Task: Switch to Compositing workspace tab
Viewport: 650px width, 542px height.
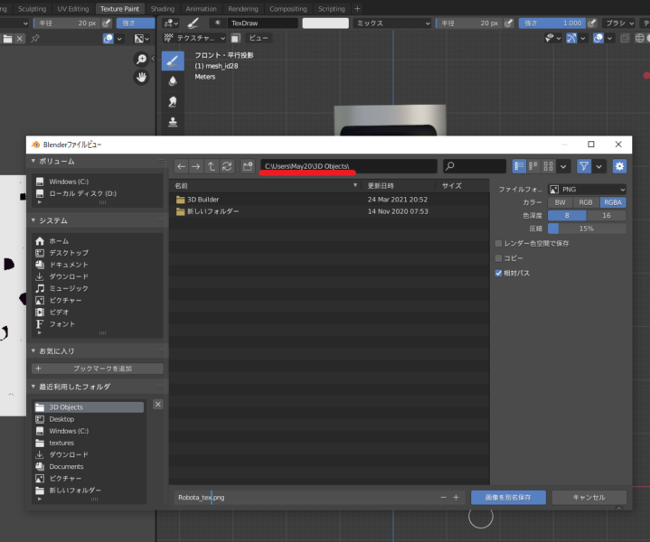Action: pyautogui.click(x=288, y=9)
